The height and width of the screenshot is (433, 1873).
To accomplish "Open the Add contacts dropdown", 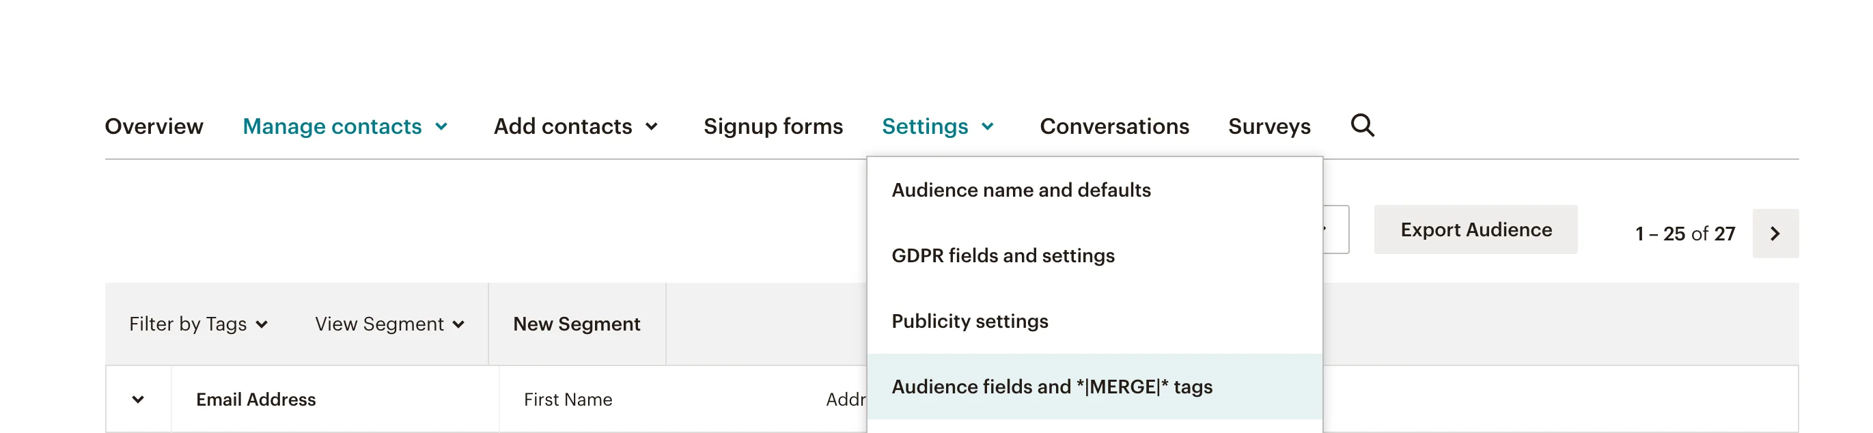I will [575, 126].
